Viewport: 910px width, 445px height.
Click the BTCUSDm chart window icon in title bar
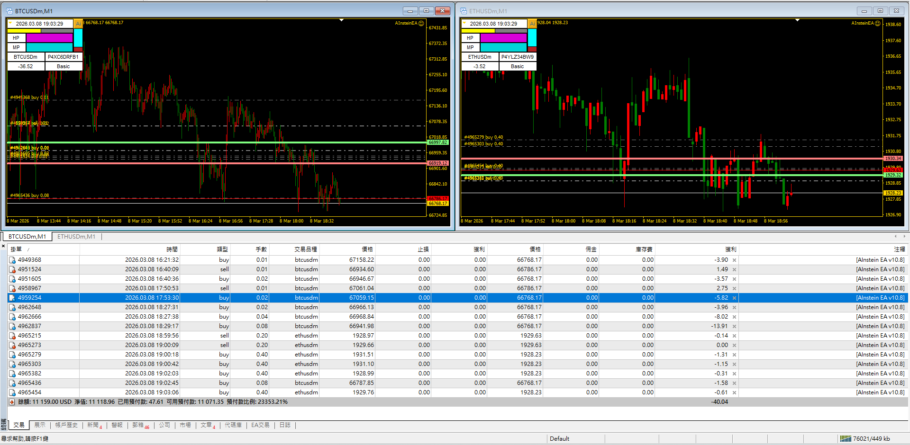(9, 11)
